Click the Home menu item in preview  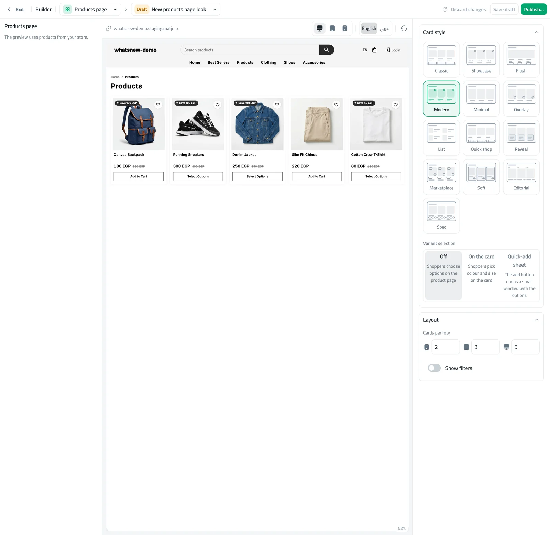click(x=195, y=62)
